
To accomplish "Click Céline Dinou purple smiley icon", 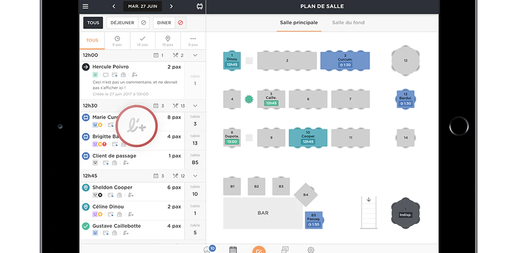I will coord(95,214).
